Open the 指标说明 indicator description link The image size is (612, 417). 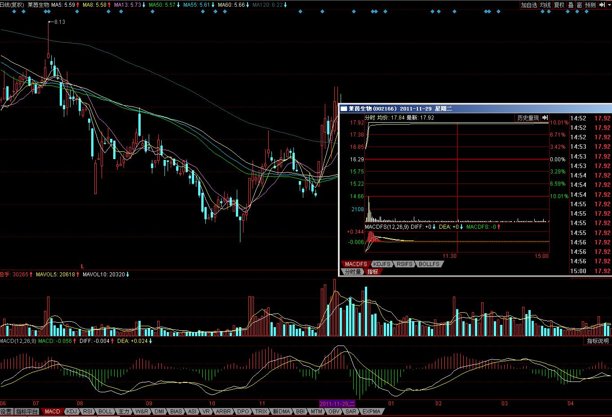tap(598, 341)
